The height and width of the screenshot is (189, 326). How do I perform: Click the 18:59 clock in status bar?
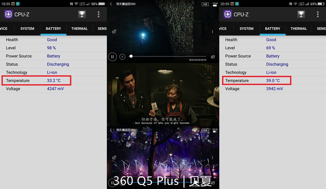click(x=5, y=4)
